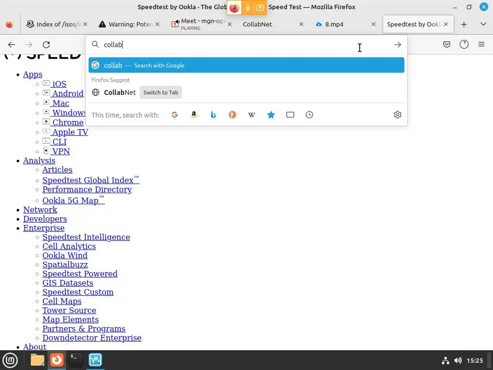Click the go arrow in address bar
The width and height of the screenshot is (493, 370).
click(397, 45)
